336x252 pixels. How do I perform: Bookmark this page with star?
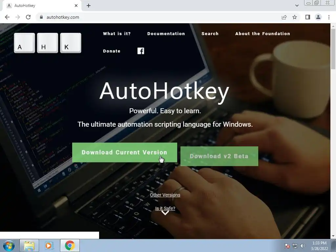tap(295, 17)
